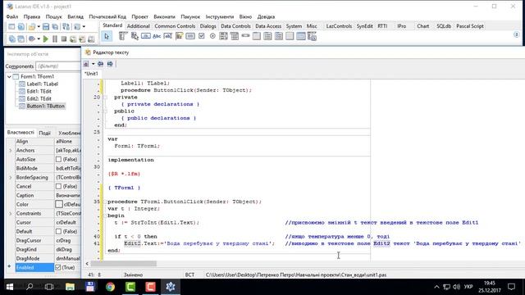The image size is (525, 295).
Task: Click the Pause debugging icon
Action: coord(55,39)
